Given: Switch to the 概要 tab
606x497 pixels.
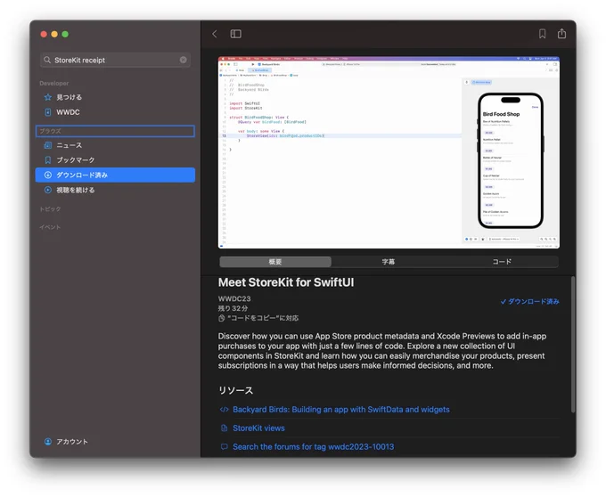Looking at the screenshot, I should coord(275,262).
